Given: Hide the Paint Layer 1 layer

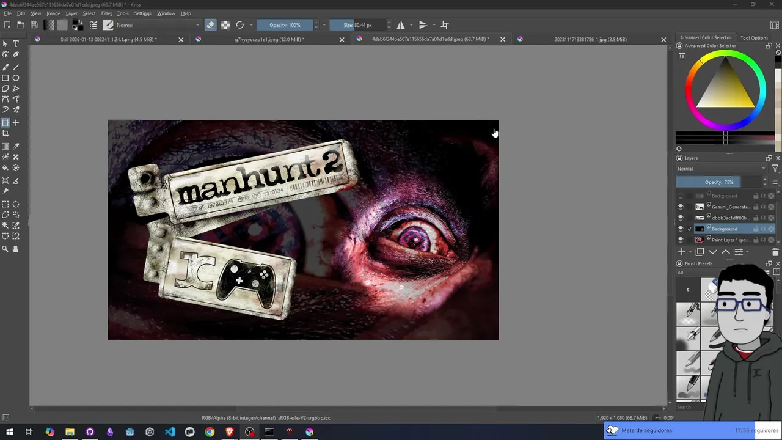Looking at the screenshot, I should [681, 240].
